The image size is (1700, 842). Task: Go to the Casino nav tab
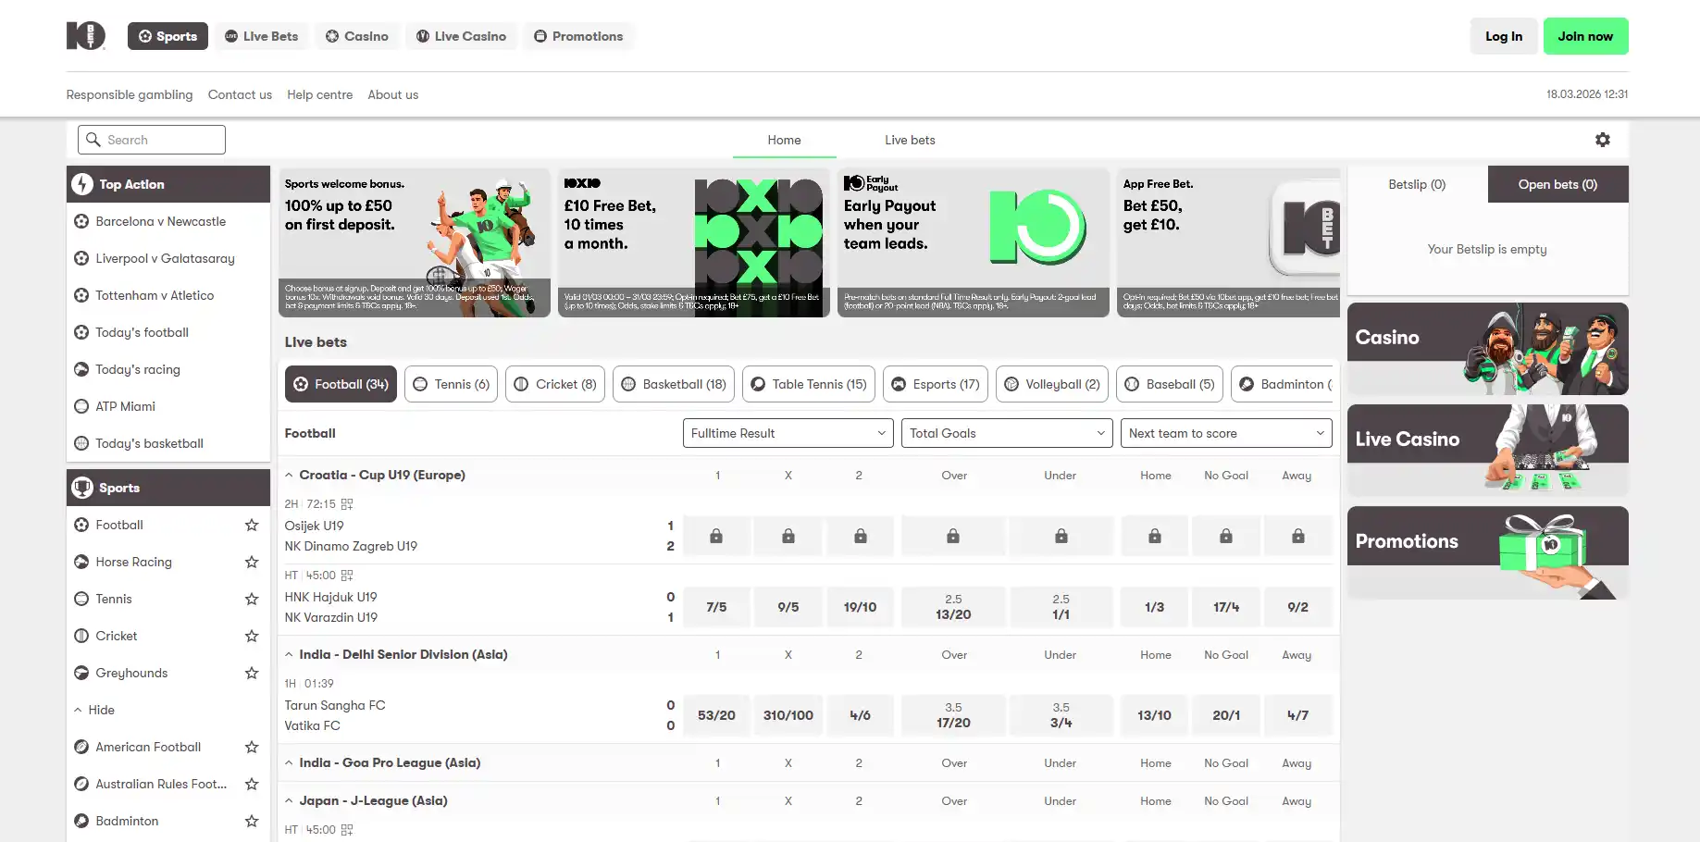(357, 36)
